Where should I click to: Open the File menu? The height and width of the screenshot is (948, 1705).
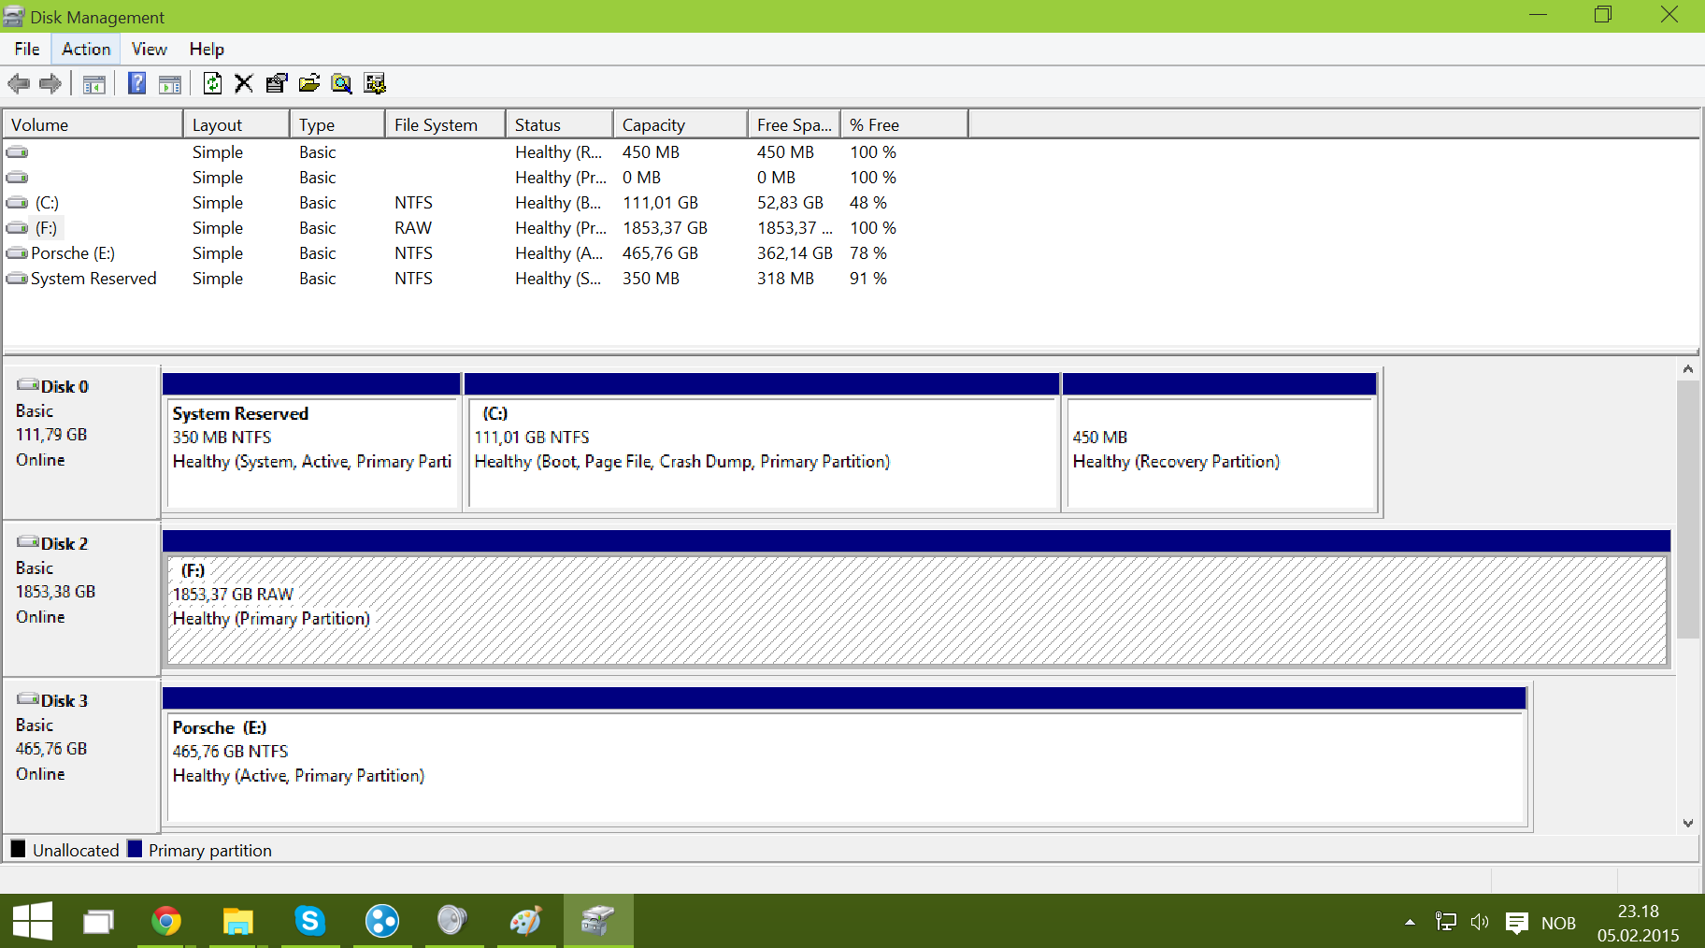click(x=27, y=50)
